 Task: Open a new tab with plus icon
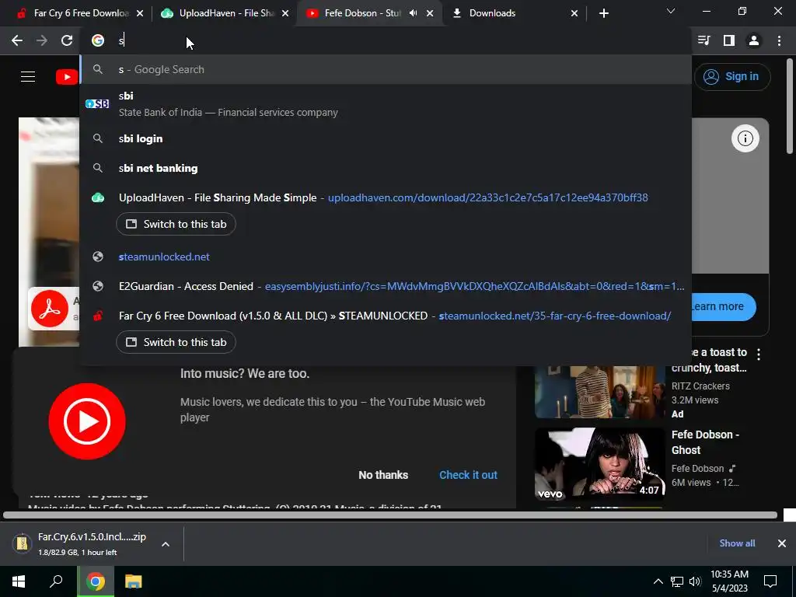pos(603,14)
